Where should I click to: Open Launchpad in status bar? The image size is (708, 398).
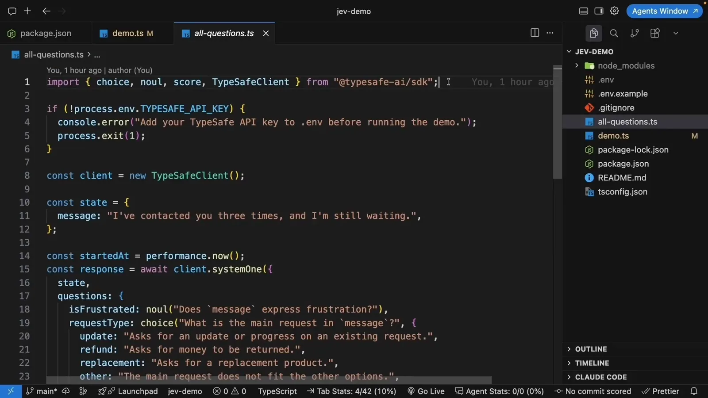click(x=128, y=391)
